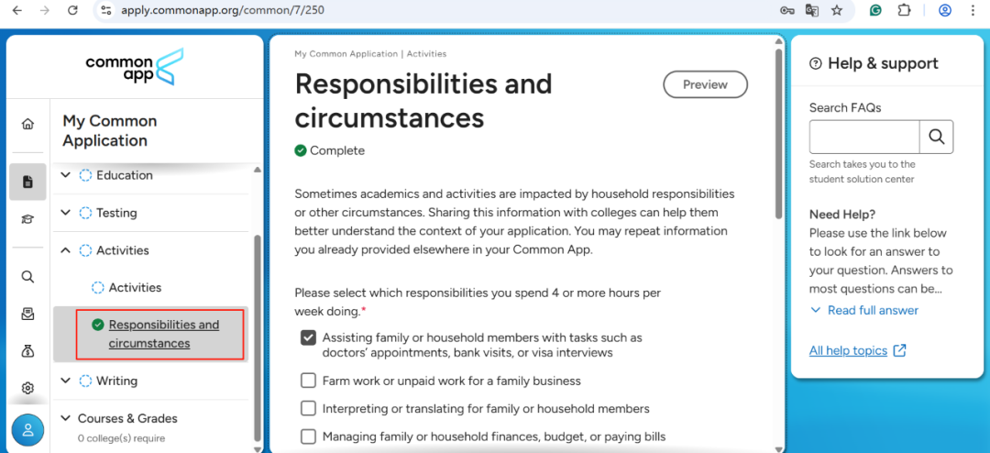Expand the Education section chevron
The width and height of the screenshot is (990, 453).
(66, 175)
